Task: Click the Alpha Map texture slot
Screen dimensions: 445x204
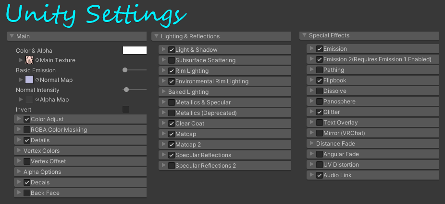Action: pos(29,99)
